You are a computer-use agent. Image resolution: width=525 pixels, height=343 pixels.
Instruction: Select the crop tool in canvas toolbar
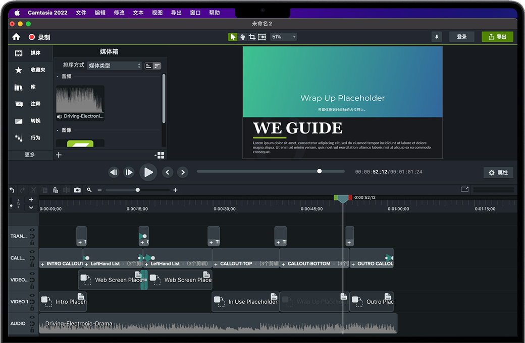coord(252,37)
